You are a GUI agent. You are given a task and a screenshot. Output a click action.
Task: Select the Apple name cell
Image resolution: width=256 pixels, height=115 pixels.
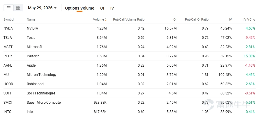(x=31, y=65)
